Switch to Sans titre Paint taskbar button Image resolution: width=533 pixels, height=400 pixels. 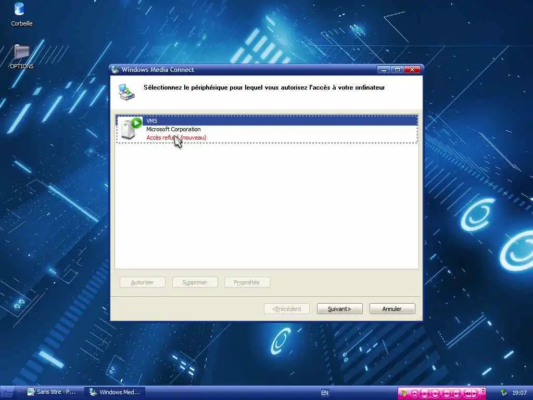pyautogui.click(x=52, y=392)
